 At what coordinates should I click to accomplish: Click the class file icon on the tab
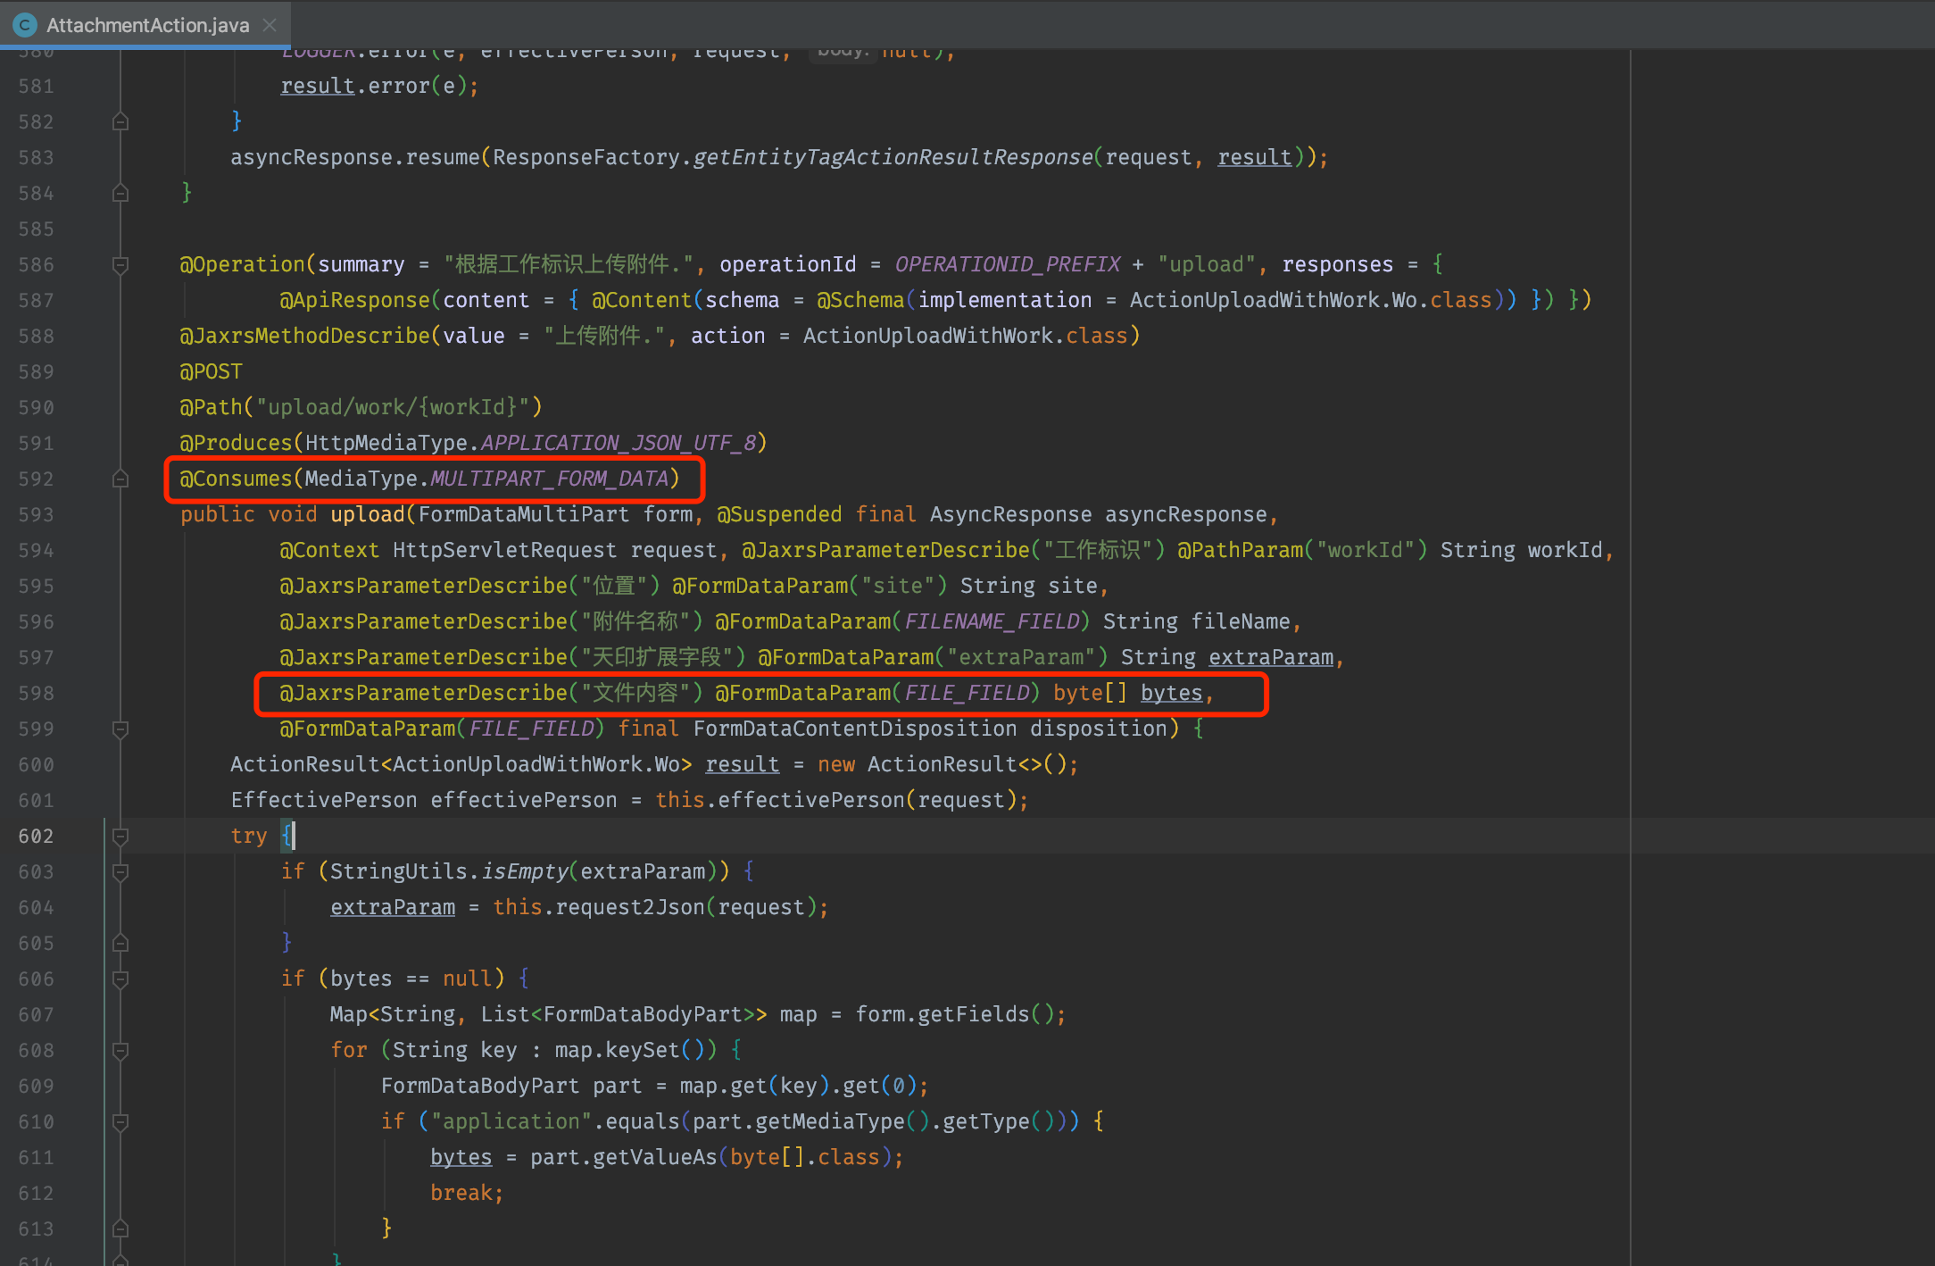(x=25, y=25)
